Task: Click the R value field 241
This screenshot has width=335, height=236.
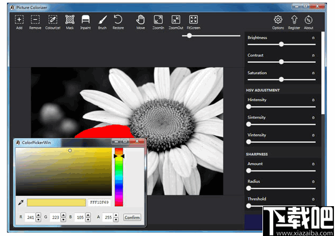Action: coord(30,217)
